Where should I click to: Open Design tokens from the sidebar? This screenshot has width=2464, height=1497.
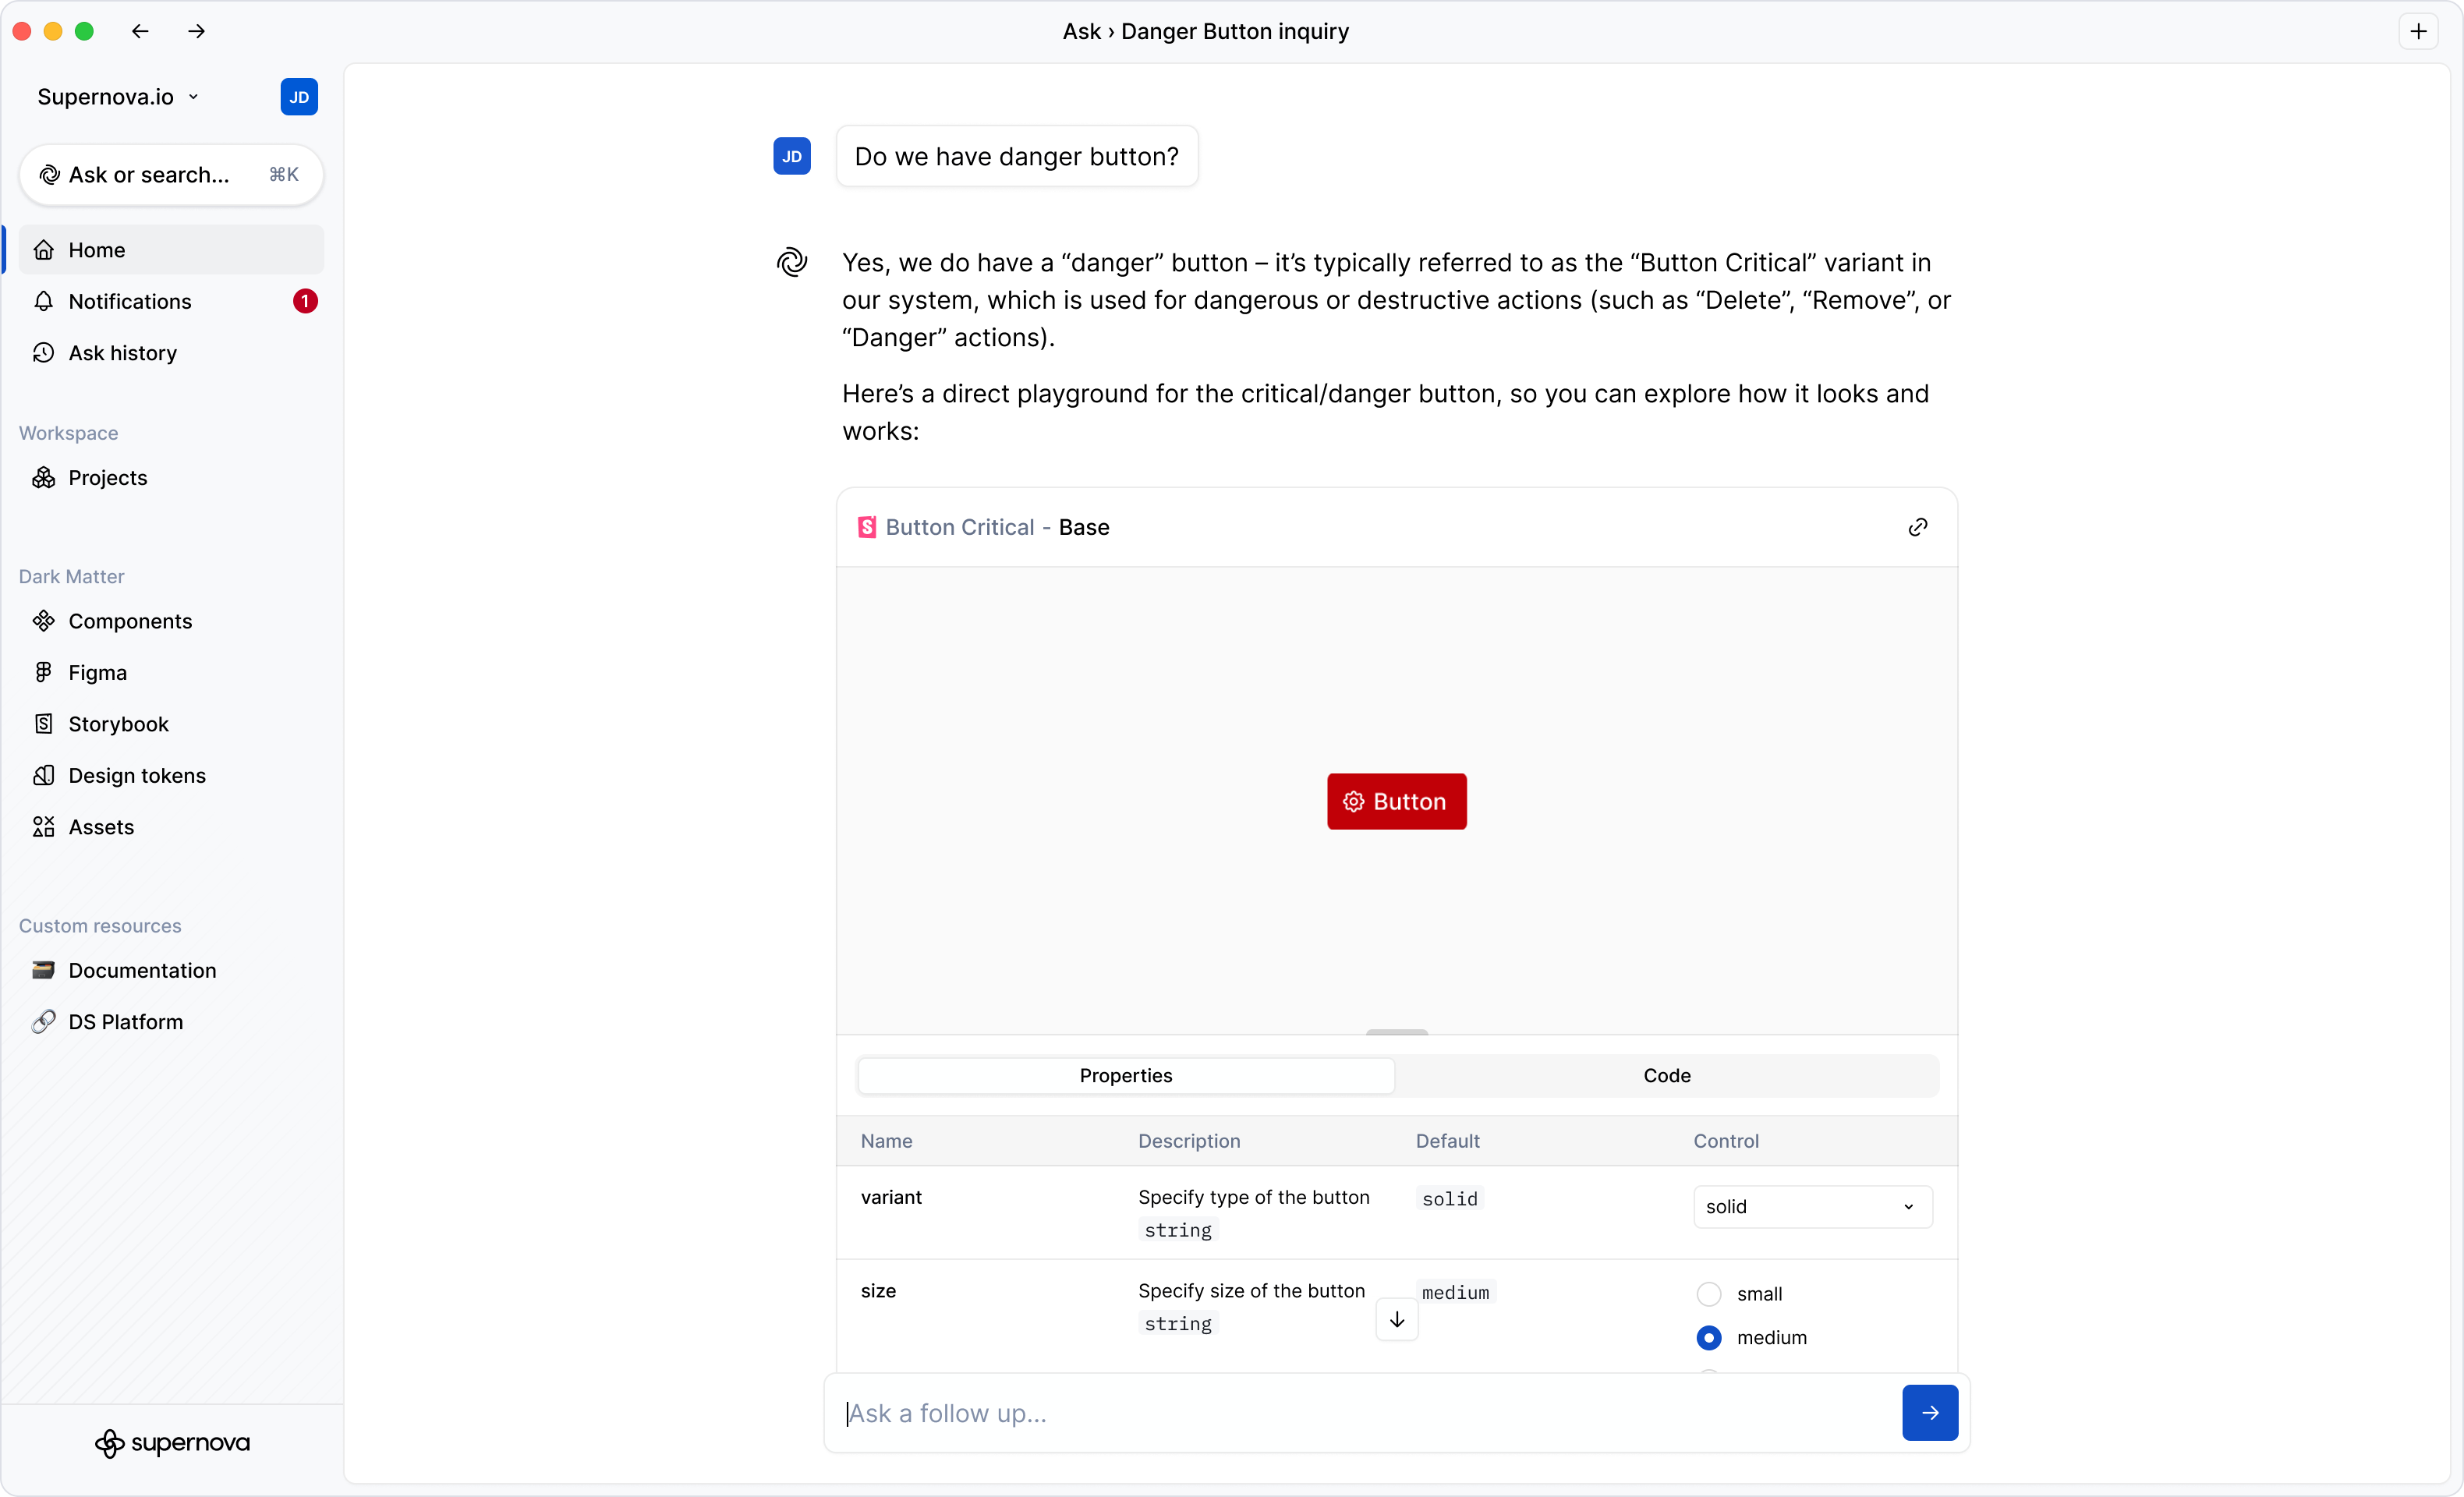136,775
